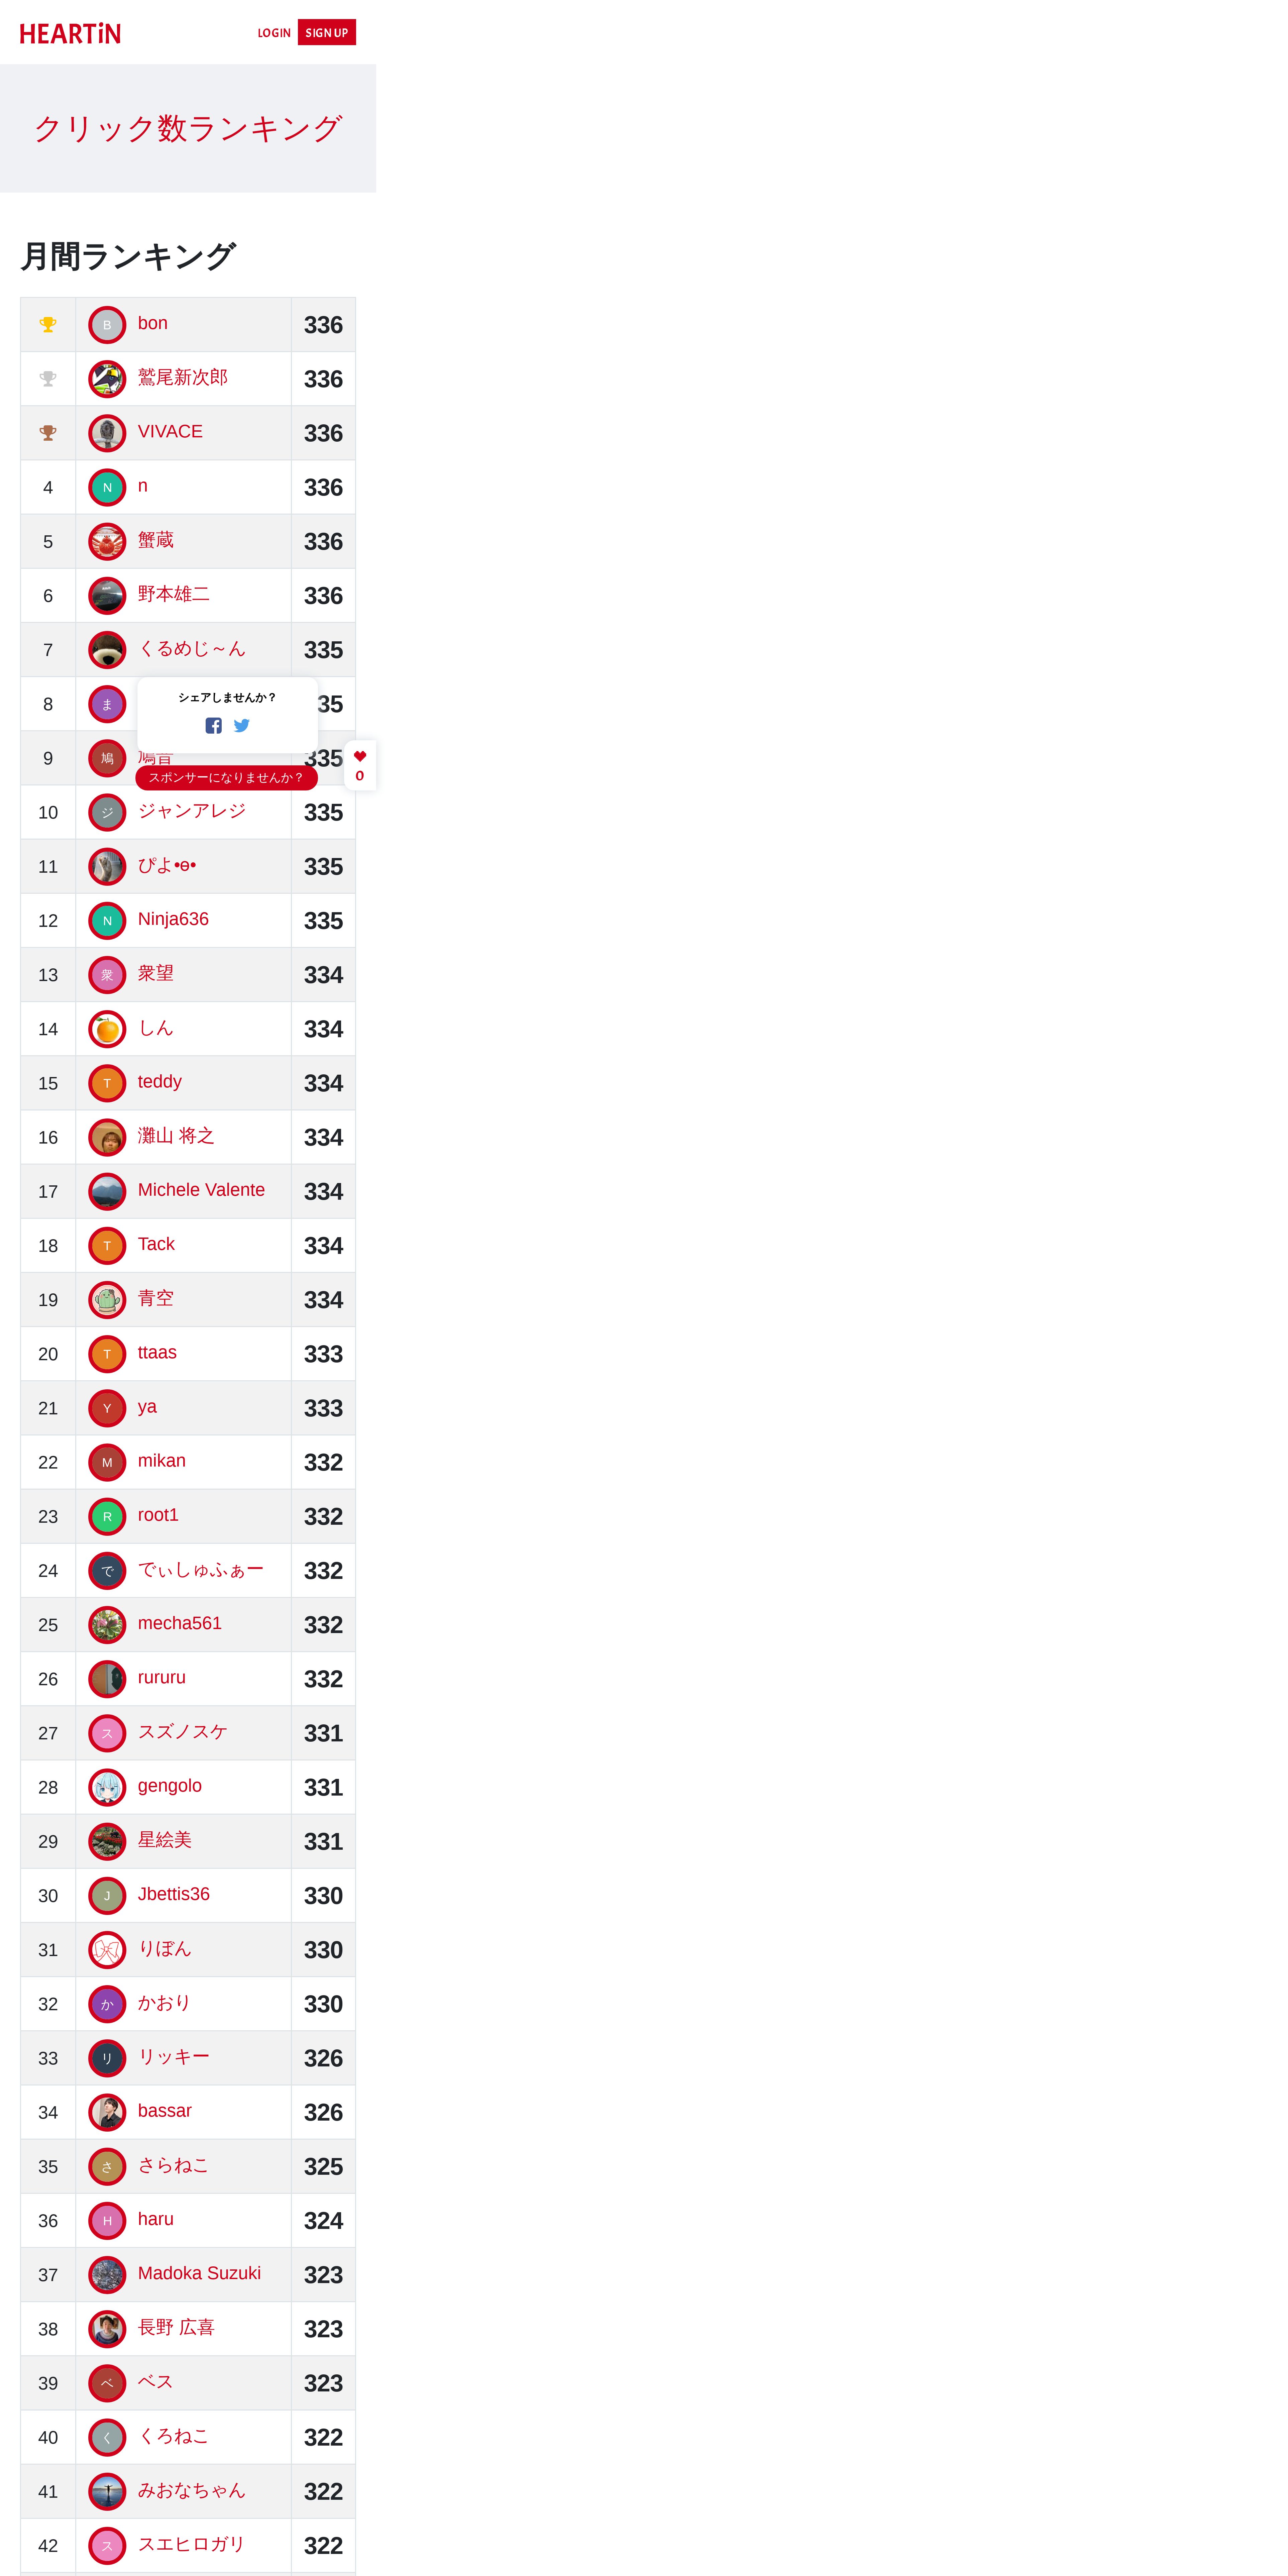
Task: Open Madoka Suzuki's profile link
Action: [x=199, y=2273]
